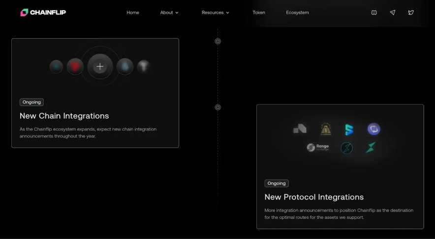The height and width of the screenshot is (239, 435).
Task: Click the Chainflip logo in the header
Action: pyautogui.click(x=43, y=12)
